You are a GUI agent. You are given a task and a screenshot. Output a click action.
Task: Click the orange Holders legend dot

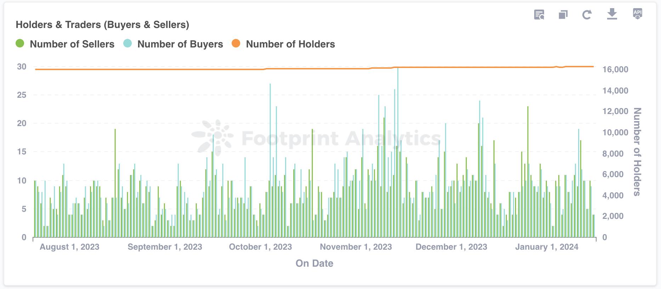click(236, 44)
